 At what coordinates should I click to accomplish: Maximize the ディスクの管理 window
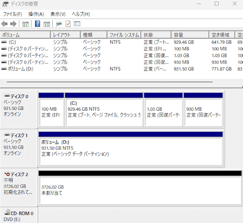pos(217,4)
